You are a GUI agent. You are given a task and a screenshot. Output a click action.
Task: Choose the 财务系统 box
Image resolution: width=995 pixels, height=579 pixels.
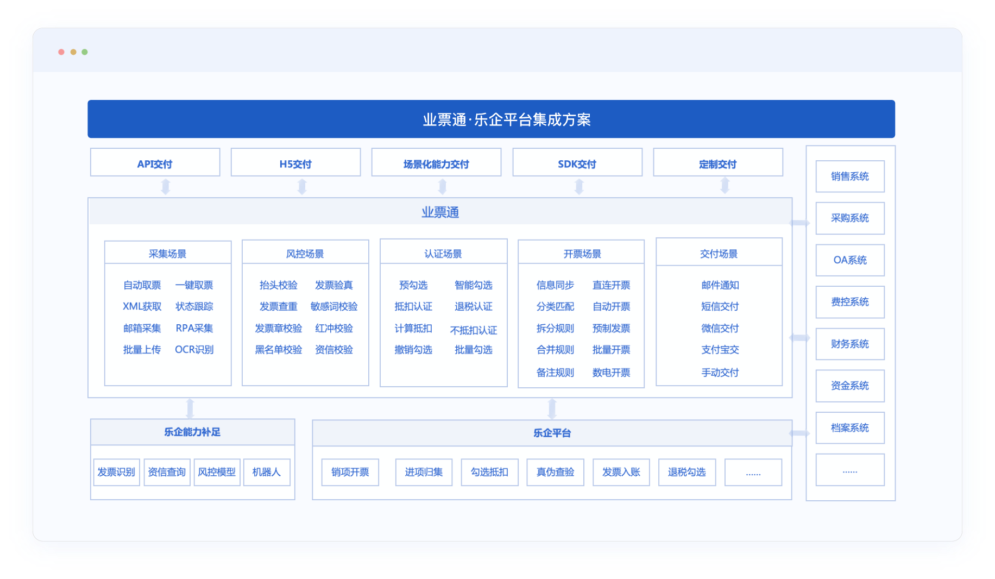click(x=849, y=344)
